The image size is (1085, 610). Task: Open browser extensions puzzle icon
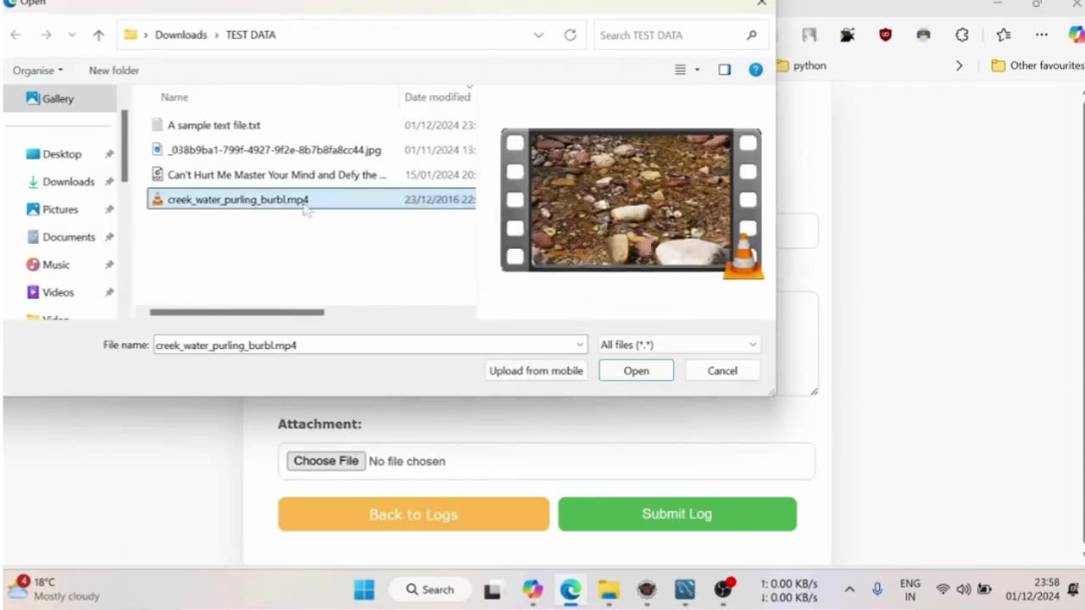(x=962, y=35)
